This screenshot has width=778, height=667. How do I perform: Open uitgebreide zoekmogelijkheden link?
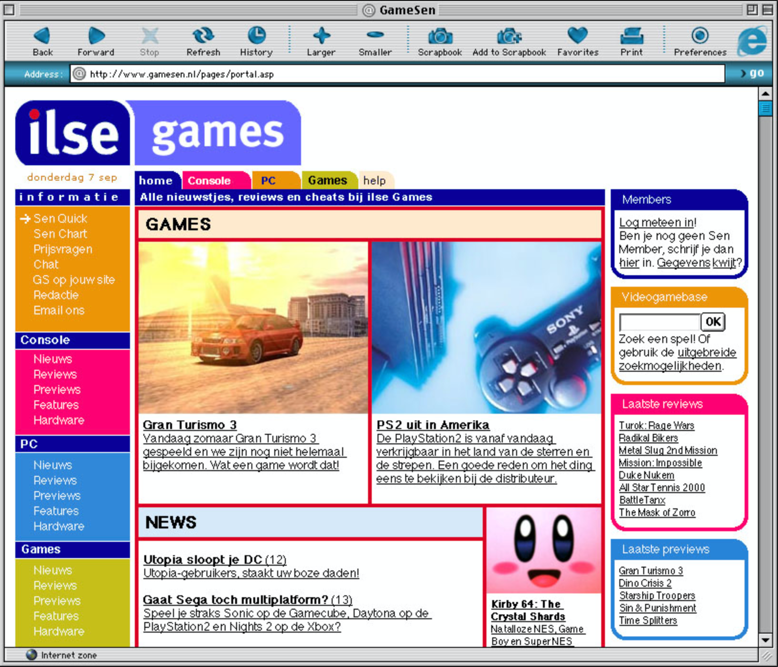(677, 359)
